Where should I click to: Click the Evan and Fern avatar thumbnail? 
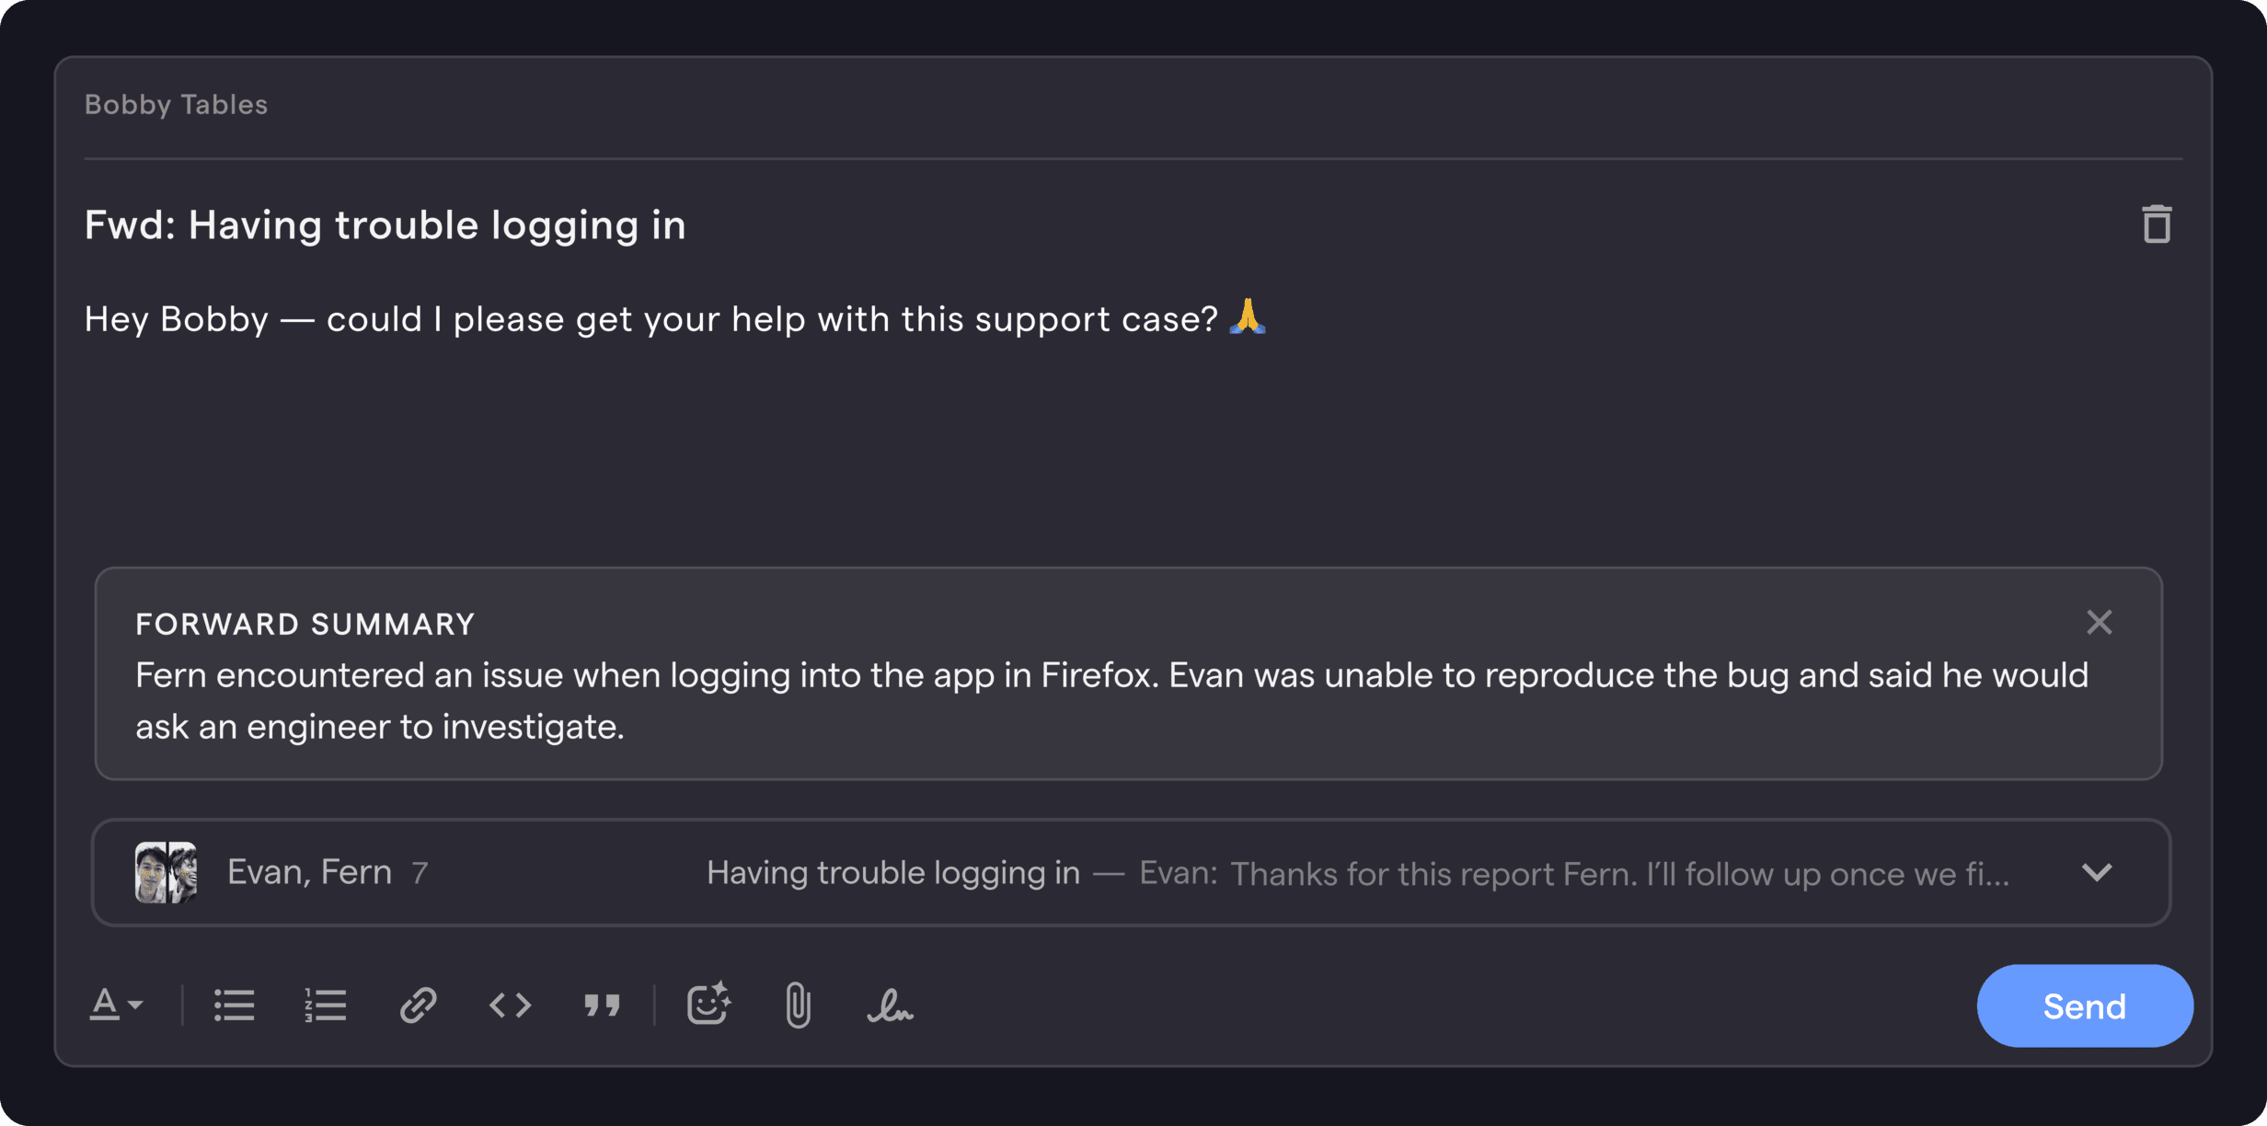pyautogui.click(x=167, y=872)
